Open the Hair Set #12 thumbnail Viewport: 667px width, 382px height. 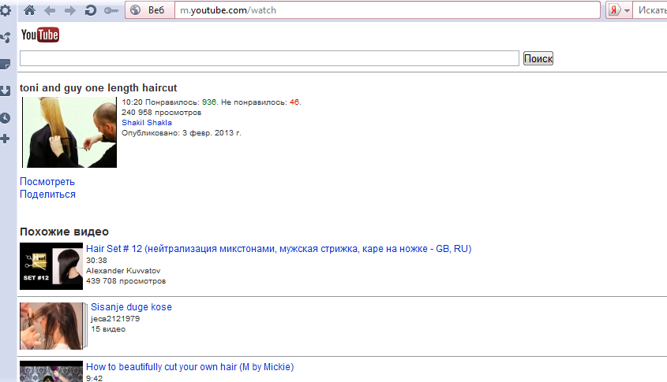pos(51,266)
